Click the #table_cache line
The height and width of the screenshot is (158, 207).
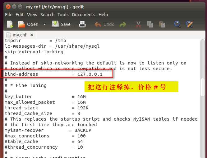pos(44,141)
